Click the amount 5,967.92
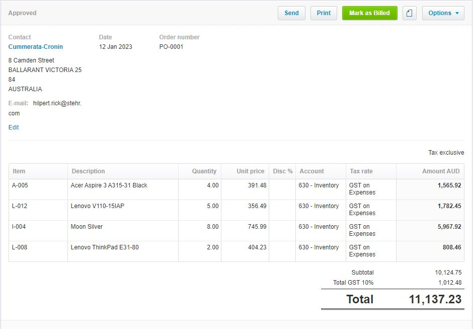Viewport: 473px width, 329px height. 449,226
